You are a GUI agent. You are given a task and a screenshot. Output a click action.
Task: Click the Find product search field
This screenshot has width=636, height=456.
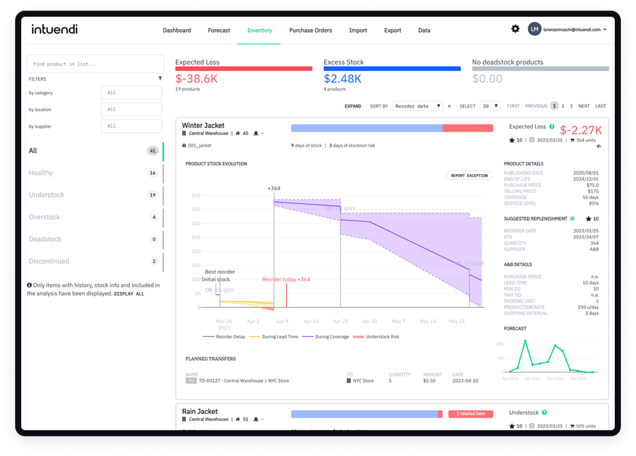(x=95, y=64)
